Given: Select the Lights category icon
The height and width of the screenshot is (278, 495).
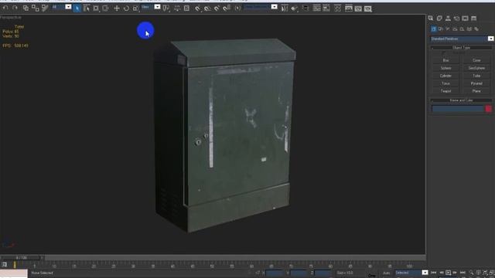Looking at the screenshot, I should coord(448,29).
